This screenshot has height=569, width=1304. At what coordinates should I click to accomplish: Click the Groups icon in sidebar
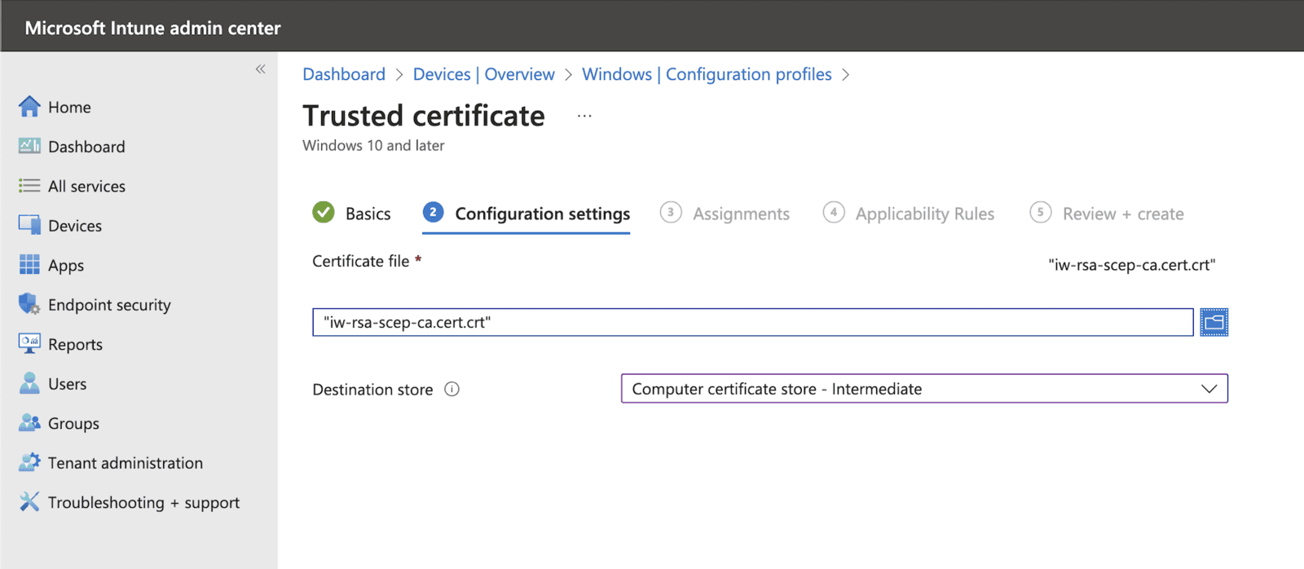(x=29, y=422)
